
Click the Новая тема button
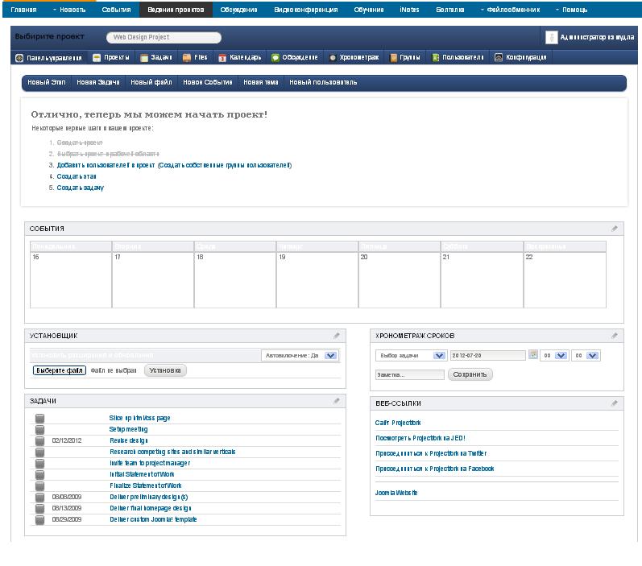pos(261,82)
